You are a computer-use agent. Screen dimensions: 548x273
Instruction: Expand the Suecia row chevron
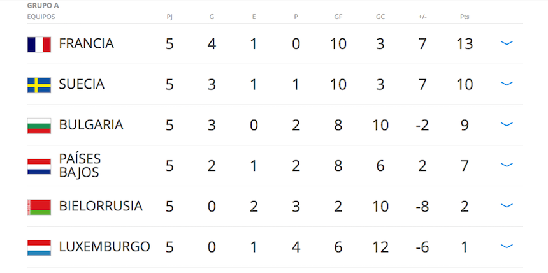coord(507,84)
